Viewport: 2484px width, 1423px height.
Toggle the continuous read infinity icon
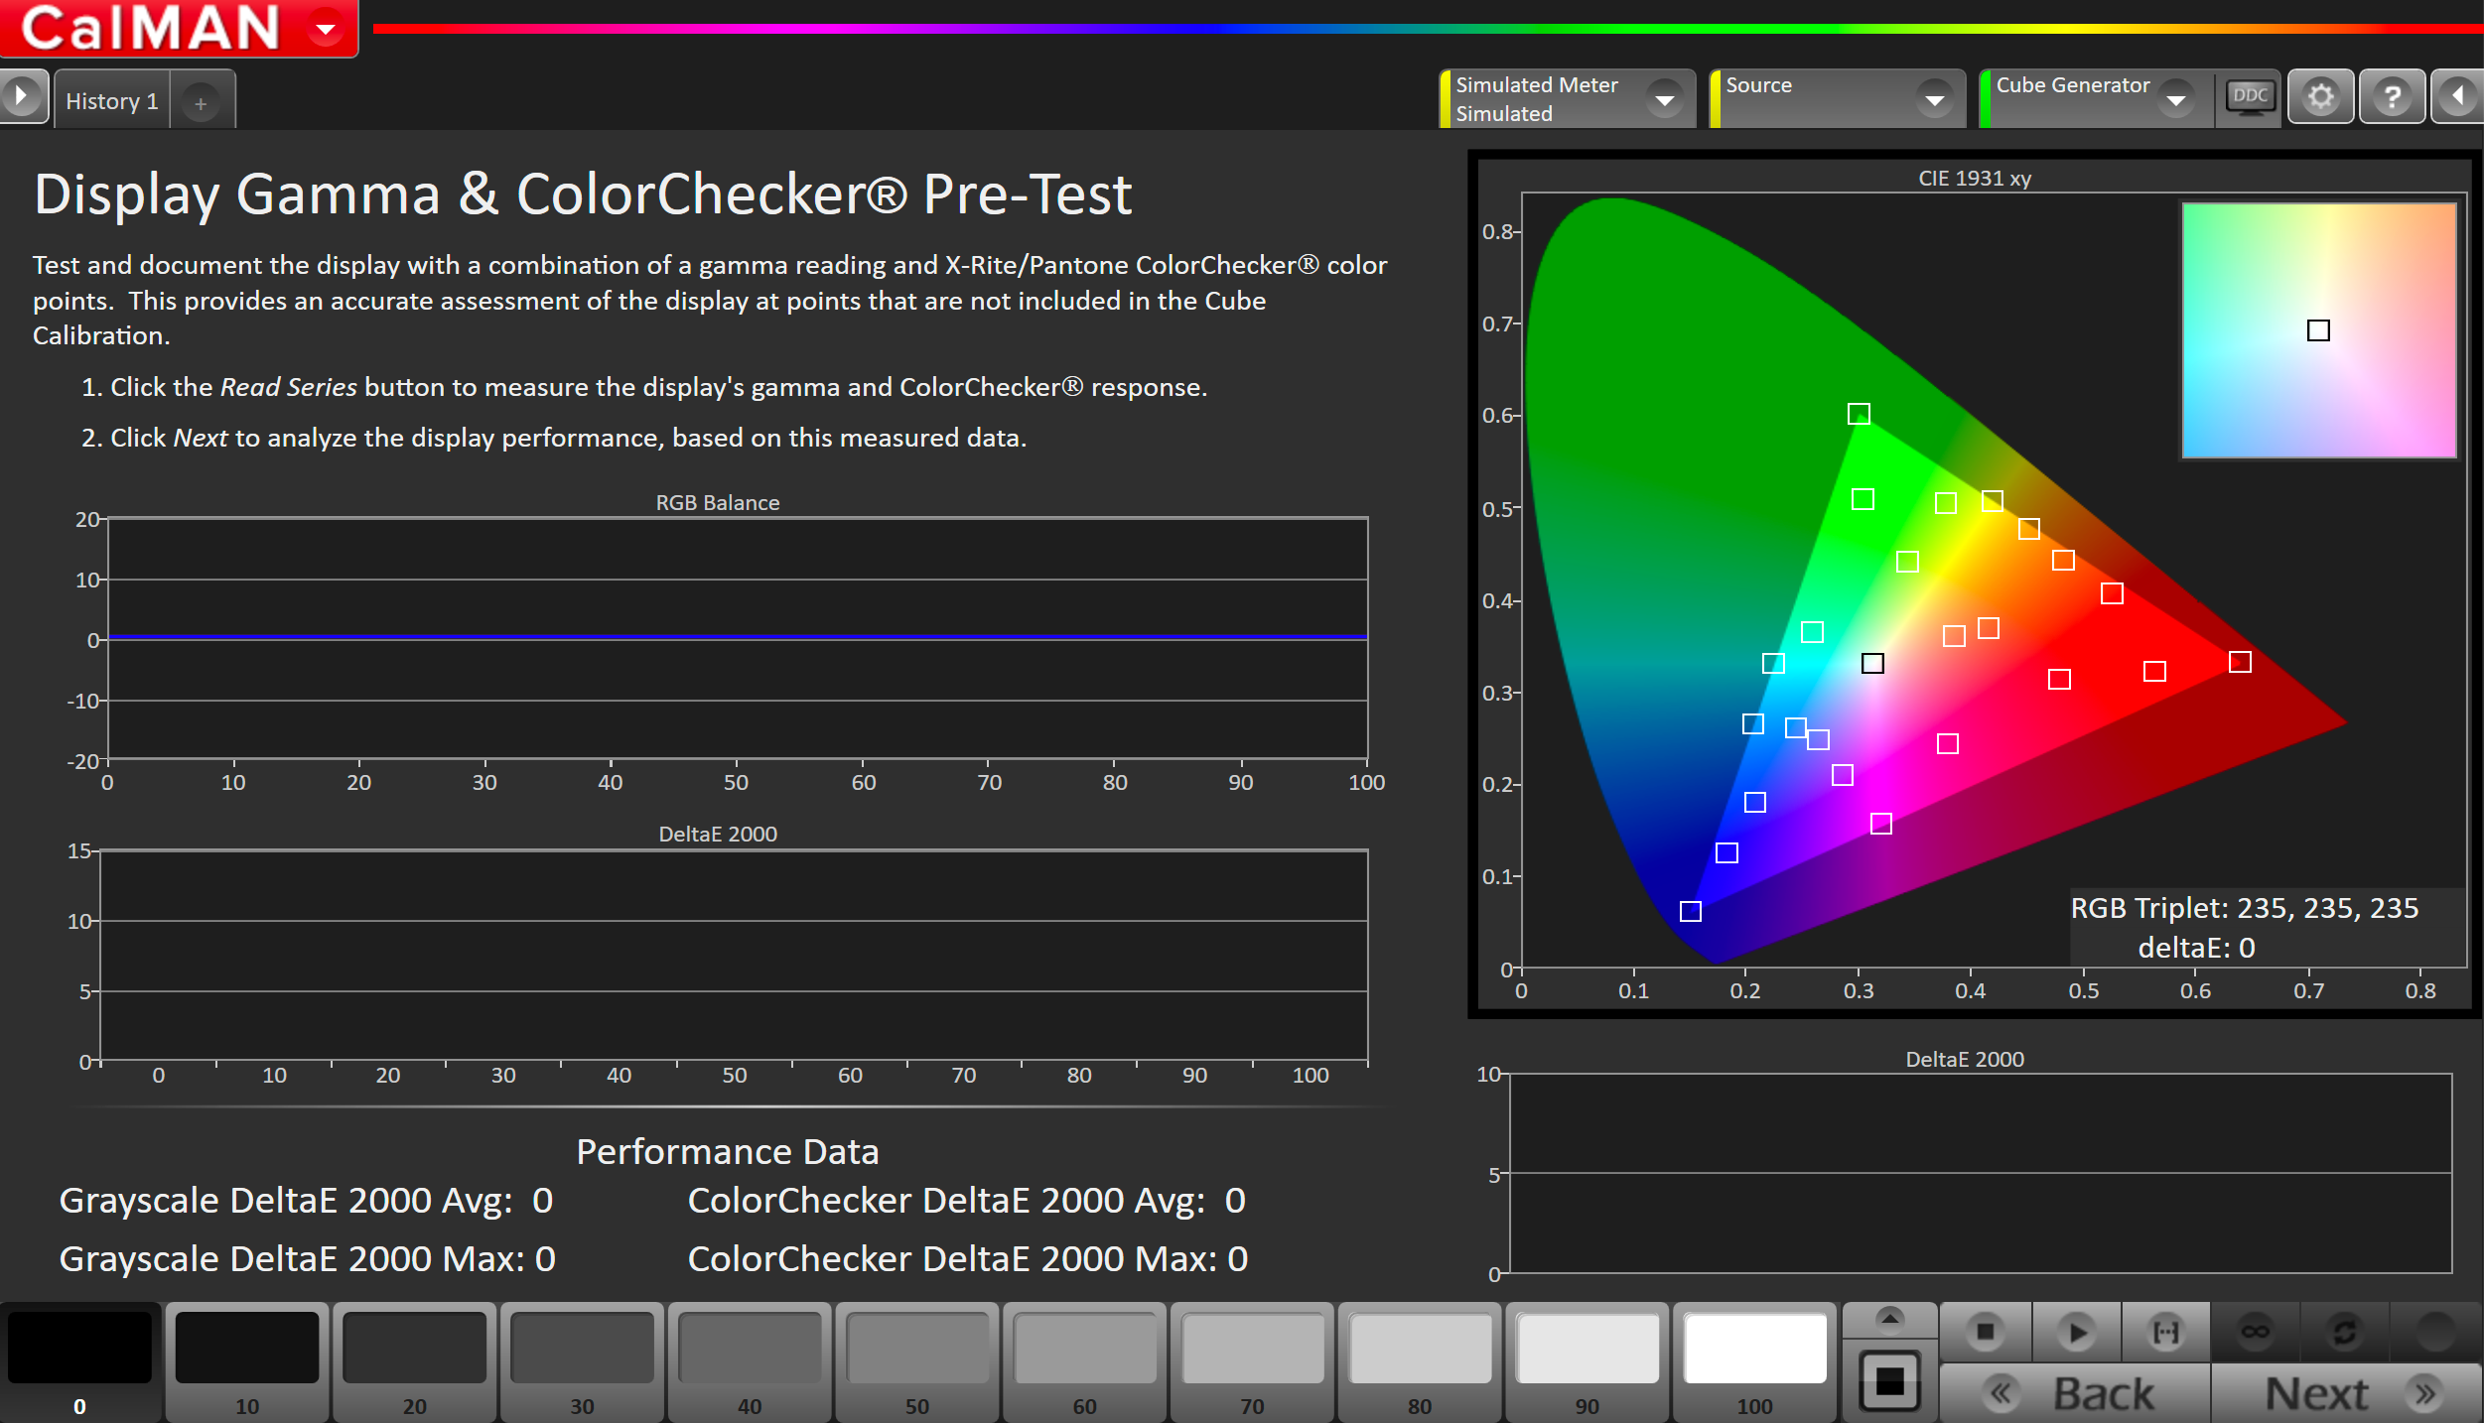[x=2255, y=1332]
